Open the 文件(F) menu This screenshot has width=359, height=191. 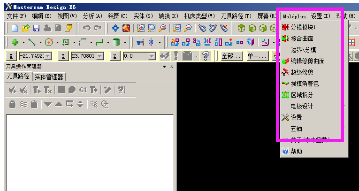point(16,16)
